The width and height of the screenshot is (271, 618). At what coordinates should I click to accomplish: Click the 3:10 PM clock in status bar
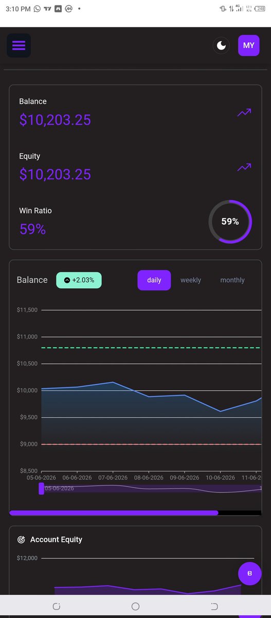tap(17, 9)
